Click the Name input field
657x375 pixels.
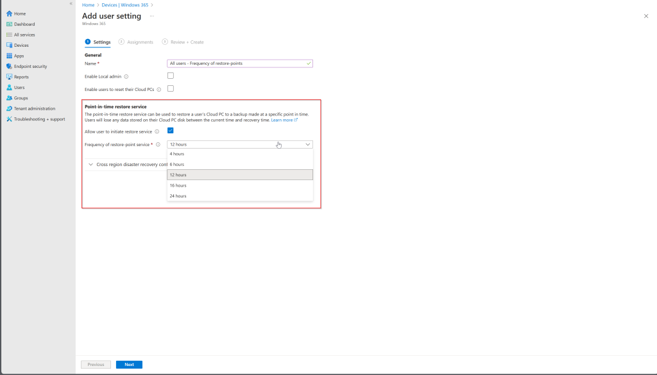pos(240,63)
